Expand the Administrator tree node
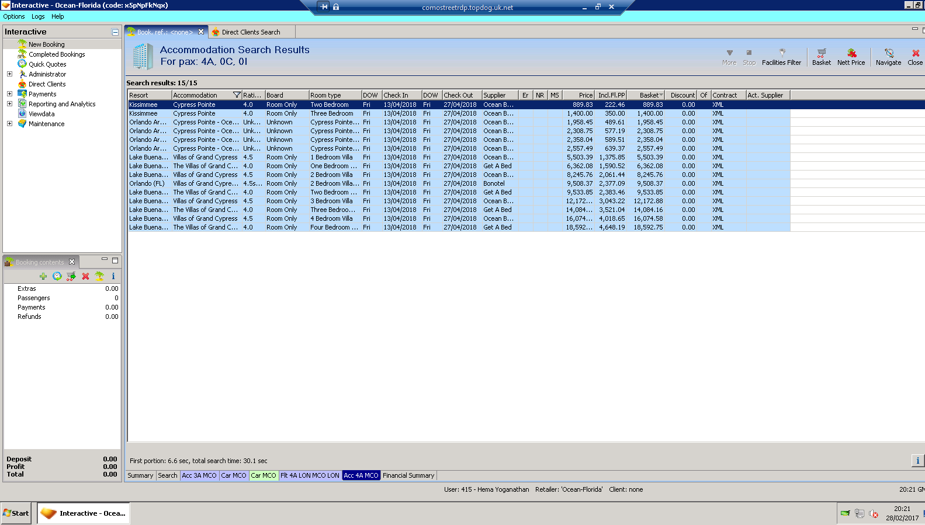 9,74
